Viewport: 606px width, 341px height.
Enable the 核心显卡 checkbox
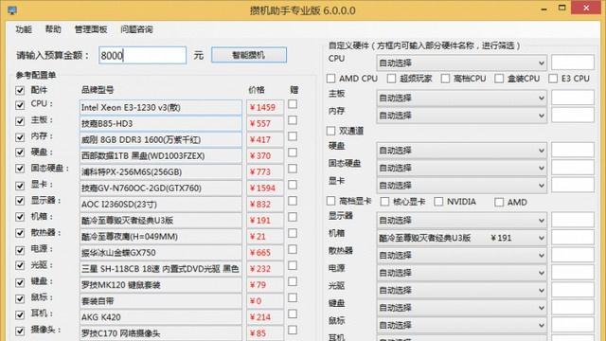[x=384, y=202]
